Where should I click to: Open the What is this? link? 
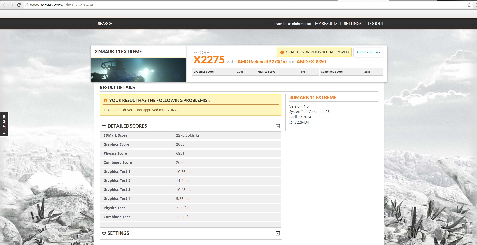point(169,110)
